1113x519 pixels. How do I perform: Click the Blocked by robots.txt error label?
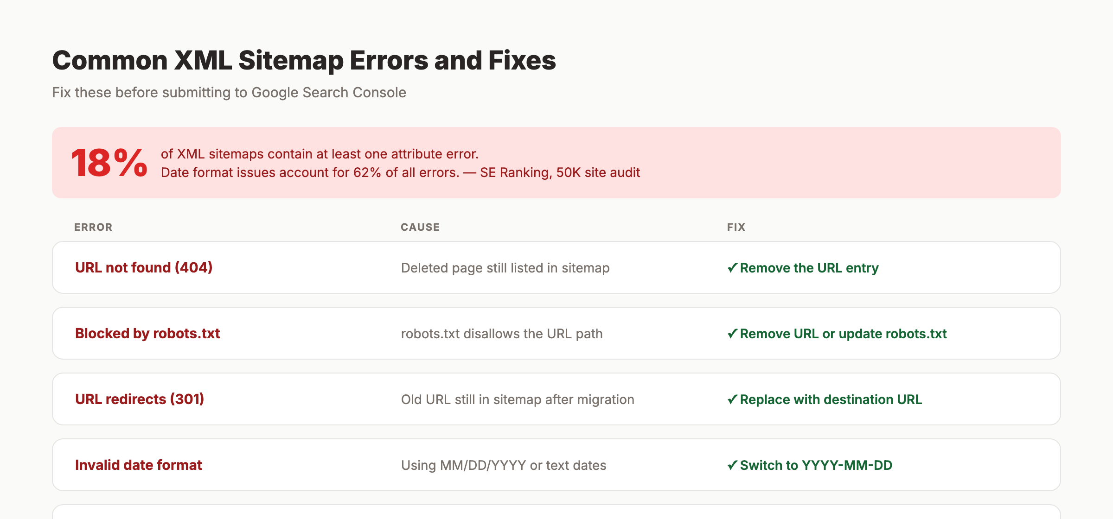click(x=148, y=333)
